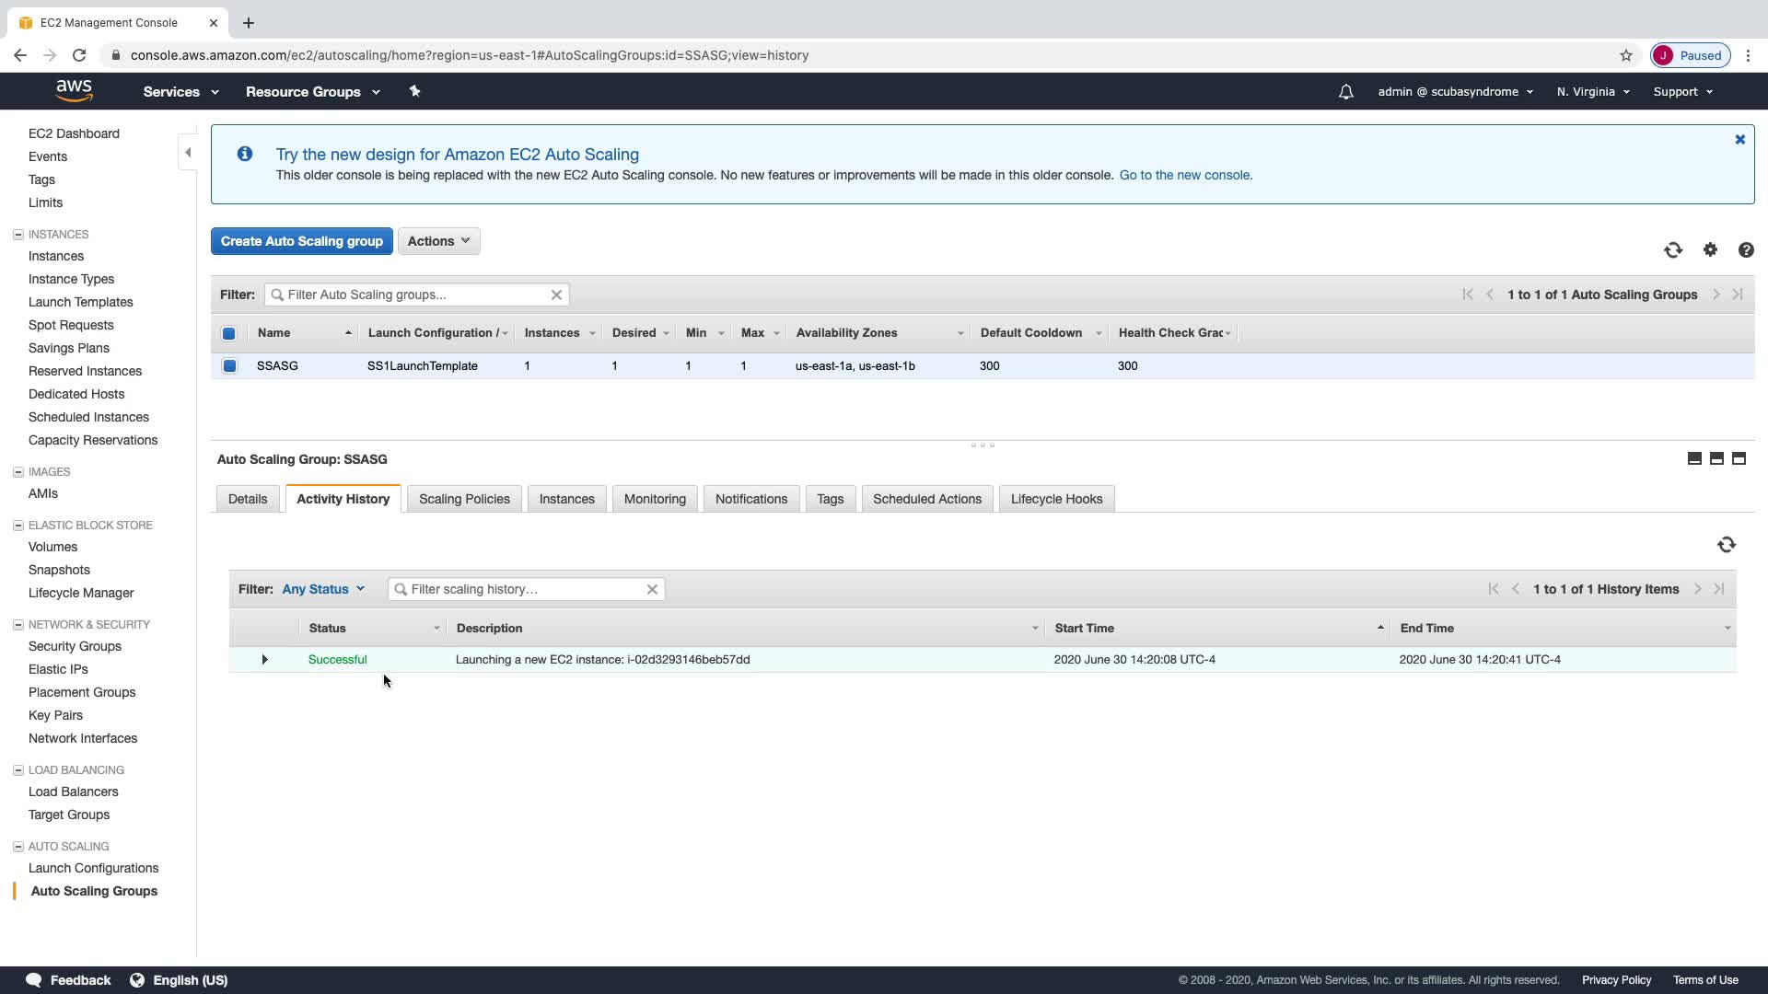Uncheck the SSASG row checkbox
Screen dimensions: 1768x994
230,366
